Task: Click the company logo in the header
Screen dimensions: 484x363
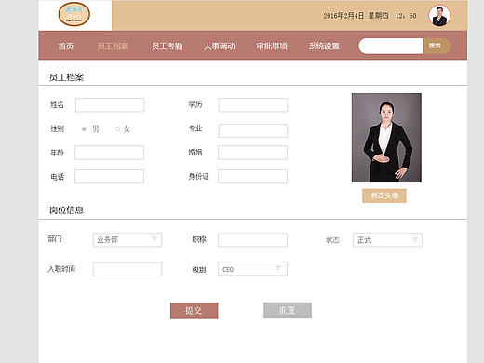Action: [x=74, y=14]
